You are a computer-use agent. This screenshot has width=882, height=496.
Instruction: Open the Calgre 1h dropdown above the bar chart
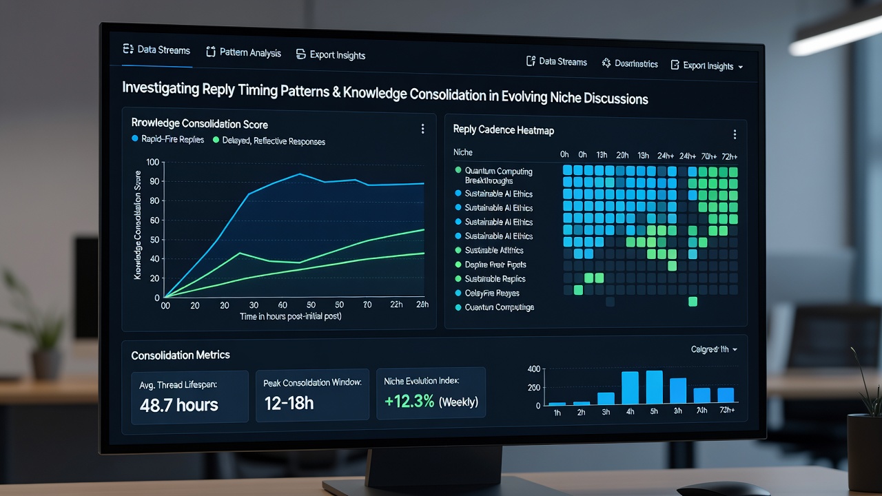(715, 349)
